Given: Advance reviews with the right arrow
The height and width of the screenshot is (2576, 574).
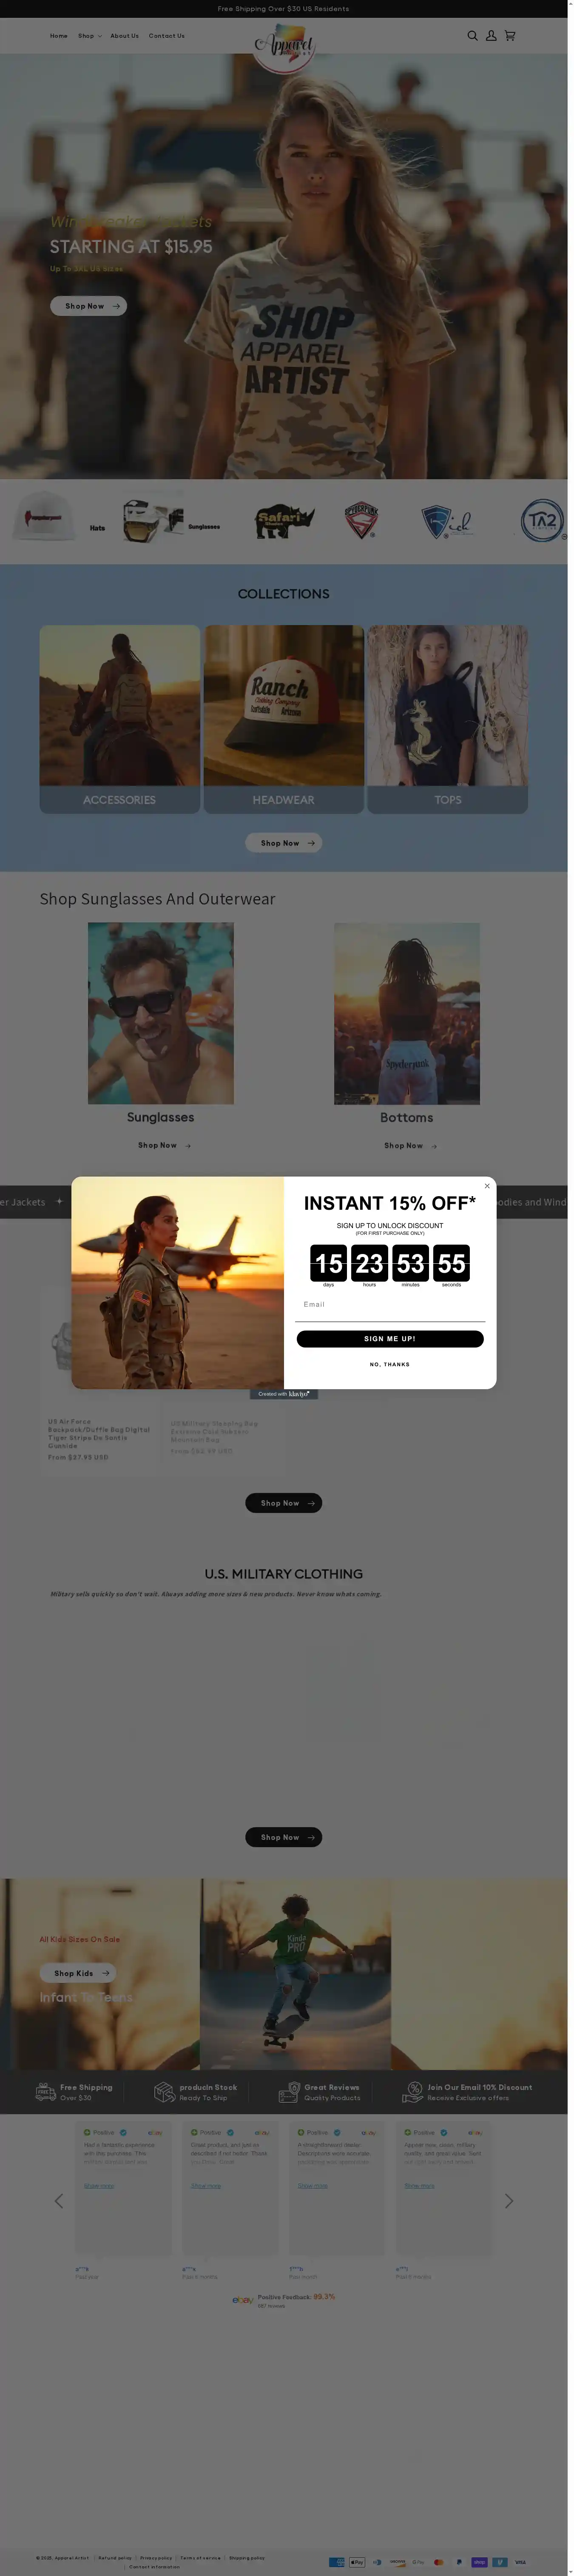Looking at the screenshot, I should (508, 2201).
